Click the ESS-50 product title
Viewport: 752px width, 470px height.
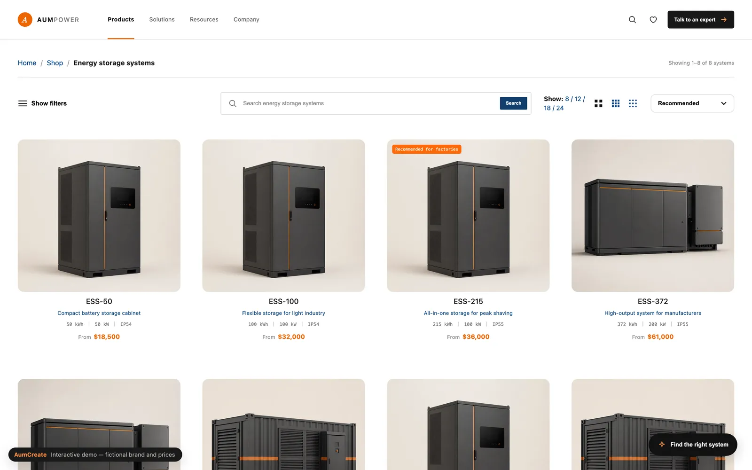click(x=99, y=302)
